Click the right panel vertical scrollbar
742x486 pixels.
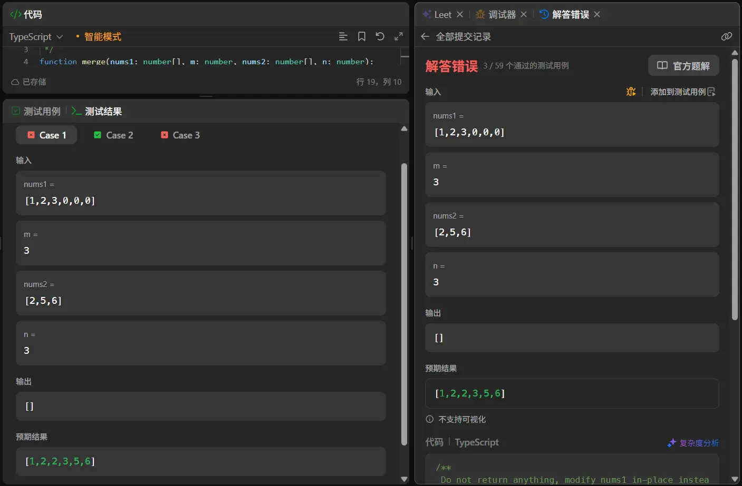pyautogui.click(x=735, y=190)
